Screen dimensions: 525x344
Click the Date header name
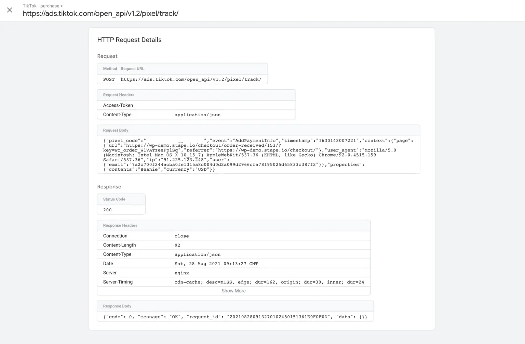[108, 264]
